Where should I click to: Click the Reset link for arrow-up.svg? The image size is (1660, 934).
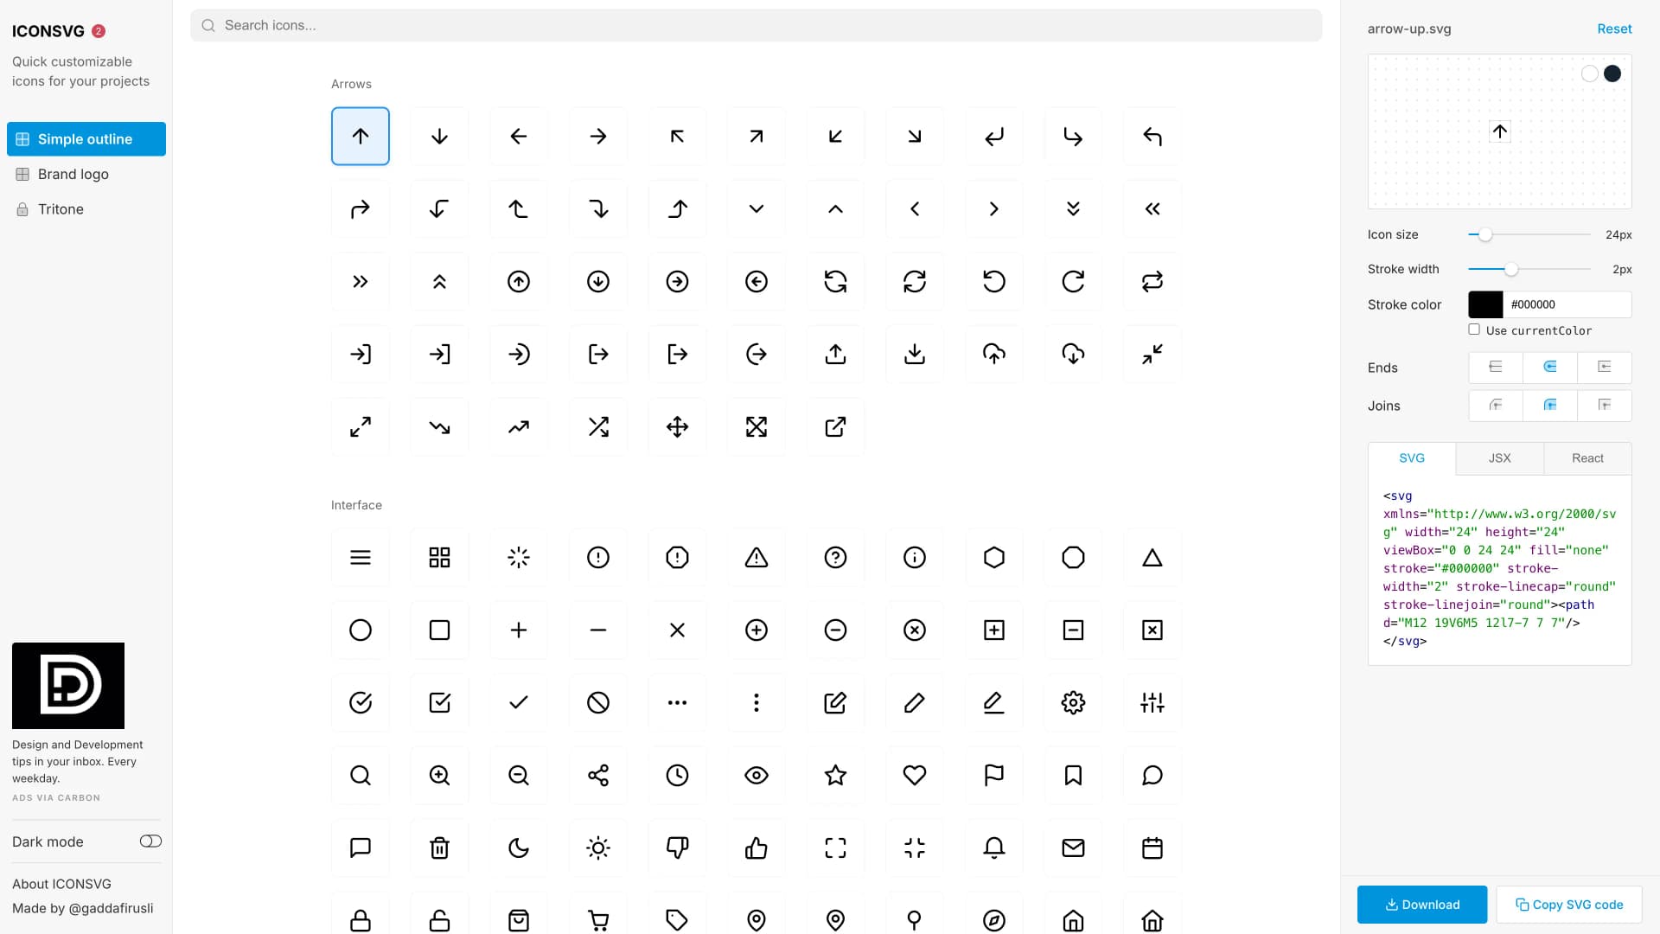(x=1616, y=29)
